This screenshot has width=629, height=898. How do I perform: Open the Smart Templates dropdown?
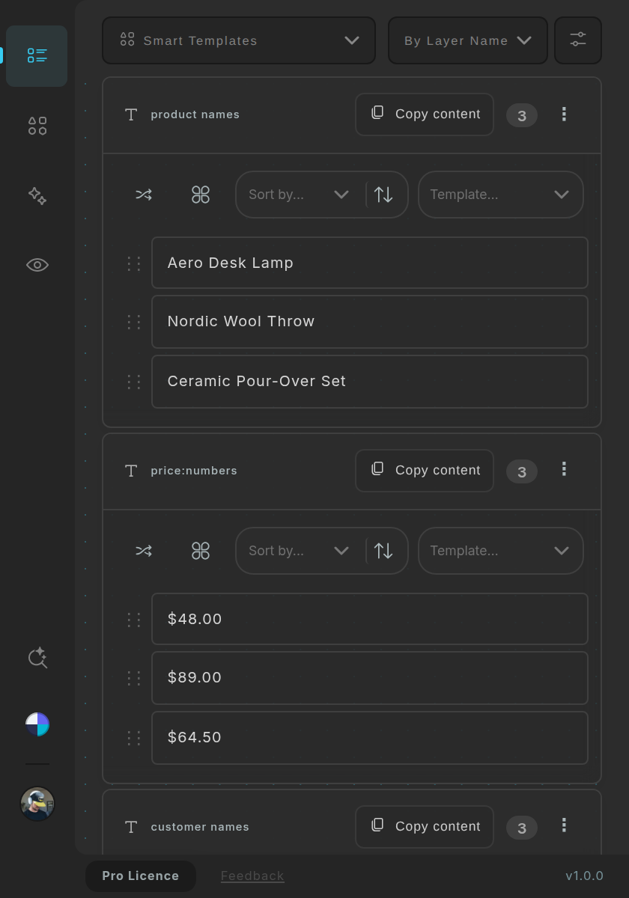(239, 40)
